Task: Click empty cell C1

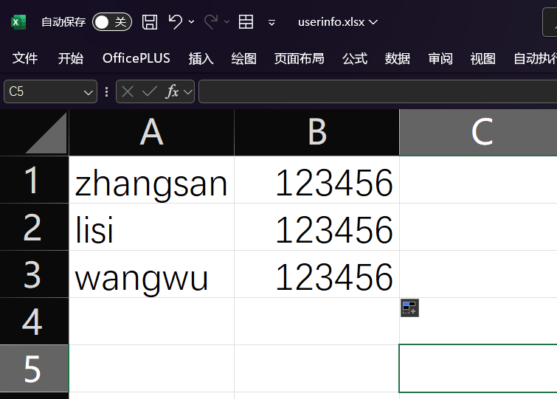Action: pos(478,180)
